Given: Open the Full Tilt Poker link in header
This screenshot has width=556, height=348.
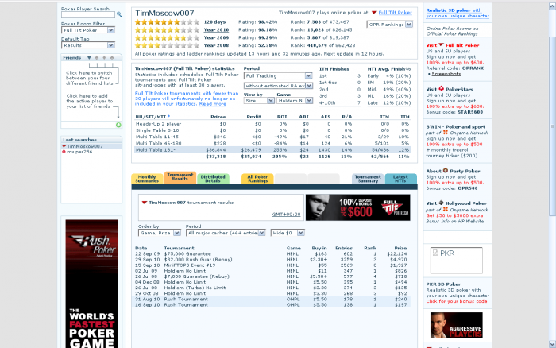Looking at the screenshot, I should point(395,13).
